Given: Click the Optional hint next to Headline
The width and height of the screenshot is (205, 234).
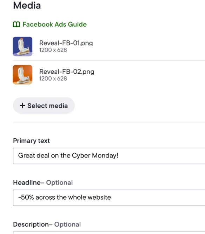Looking at the screenshot, I should [59, 182].
